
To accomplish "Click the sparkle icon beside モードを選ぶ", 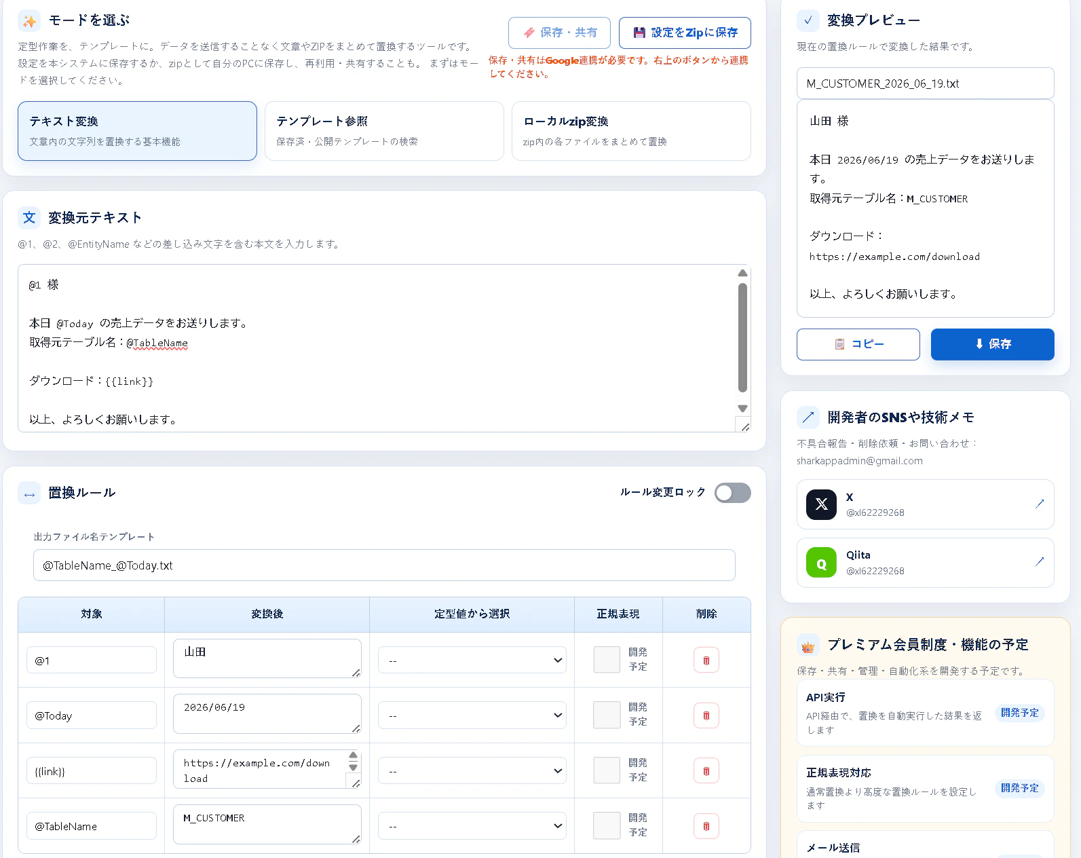I will (29, 21).
